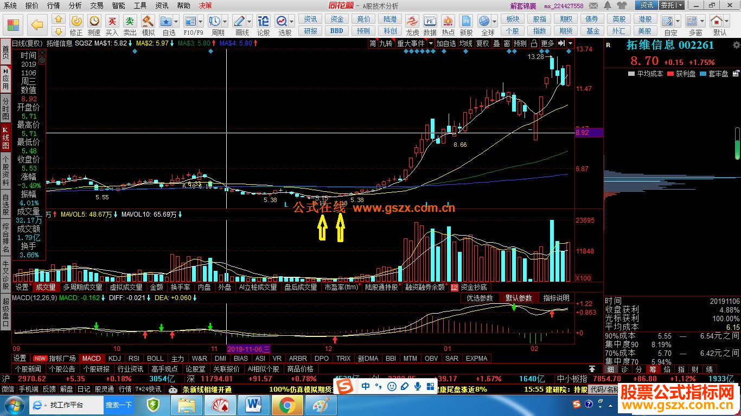Open the 选股 stock picker icon
Image resolution: width=741 pixels, height=416 pixels.
pos(282,21)
